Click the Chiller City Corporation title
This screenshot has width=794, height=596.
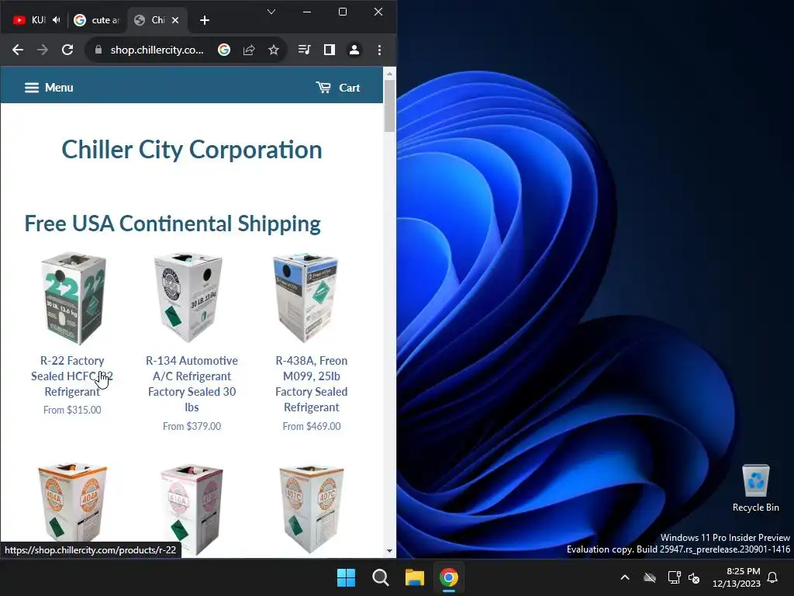[192, 150]
